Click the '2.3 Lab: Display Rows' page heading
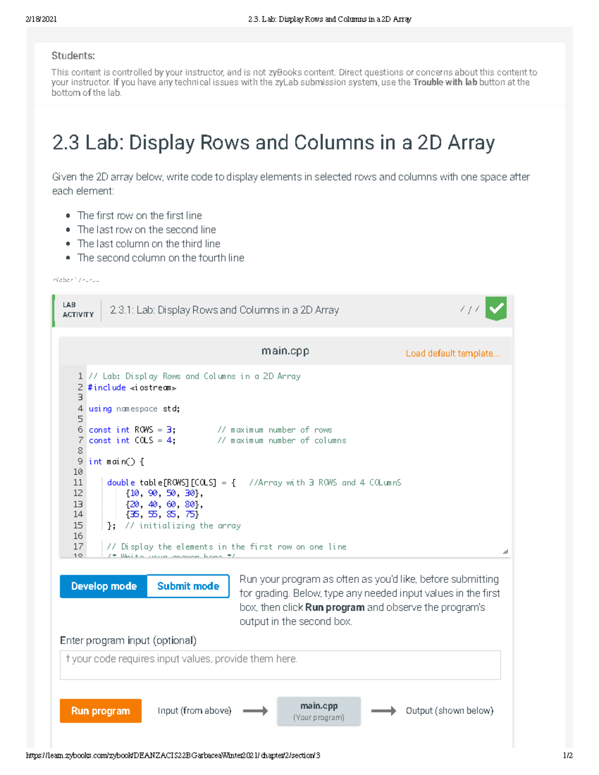 coord(273,143)
